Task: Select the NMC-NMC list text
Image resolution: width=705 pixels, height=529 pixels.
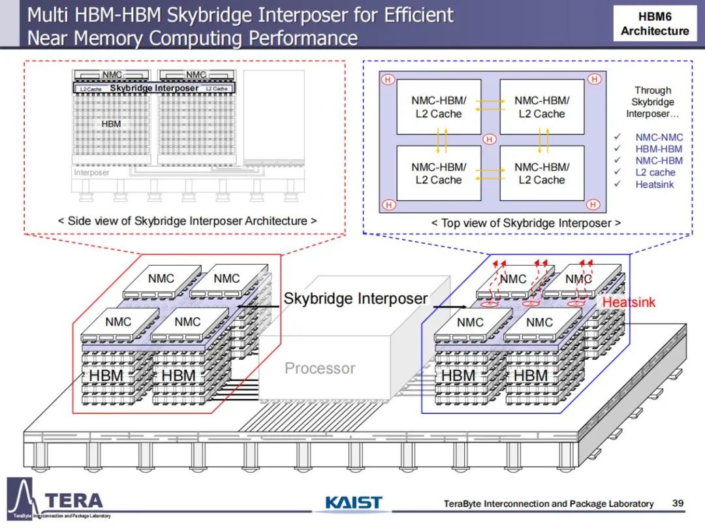Action: 659,137
